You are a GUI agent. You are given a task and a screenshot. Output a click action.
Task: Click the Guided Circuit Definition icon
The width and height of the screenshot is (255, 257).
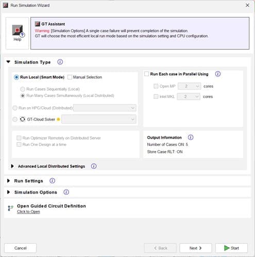point(10,208)
